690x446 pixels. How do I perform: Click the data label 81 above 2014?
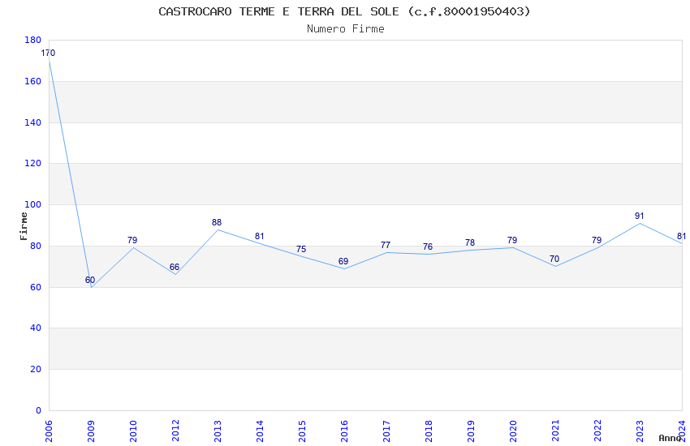click(x=260, y=237)
